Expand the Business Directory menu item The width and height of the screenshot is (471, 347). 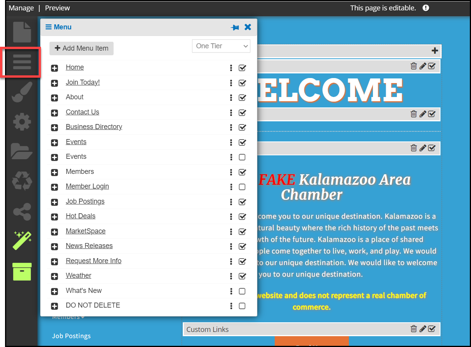pyautogui.click(x=54, y=128)
